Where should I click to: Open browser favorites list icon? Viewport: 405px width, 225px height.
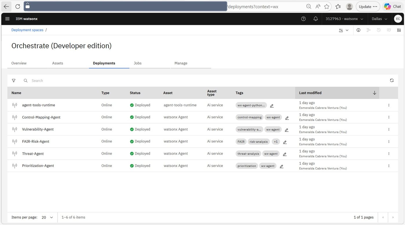(x=338, y=6)
